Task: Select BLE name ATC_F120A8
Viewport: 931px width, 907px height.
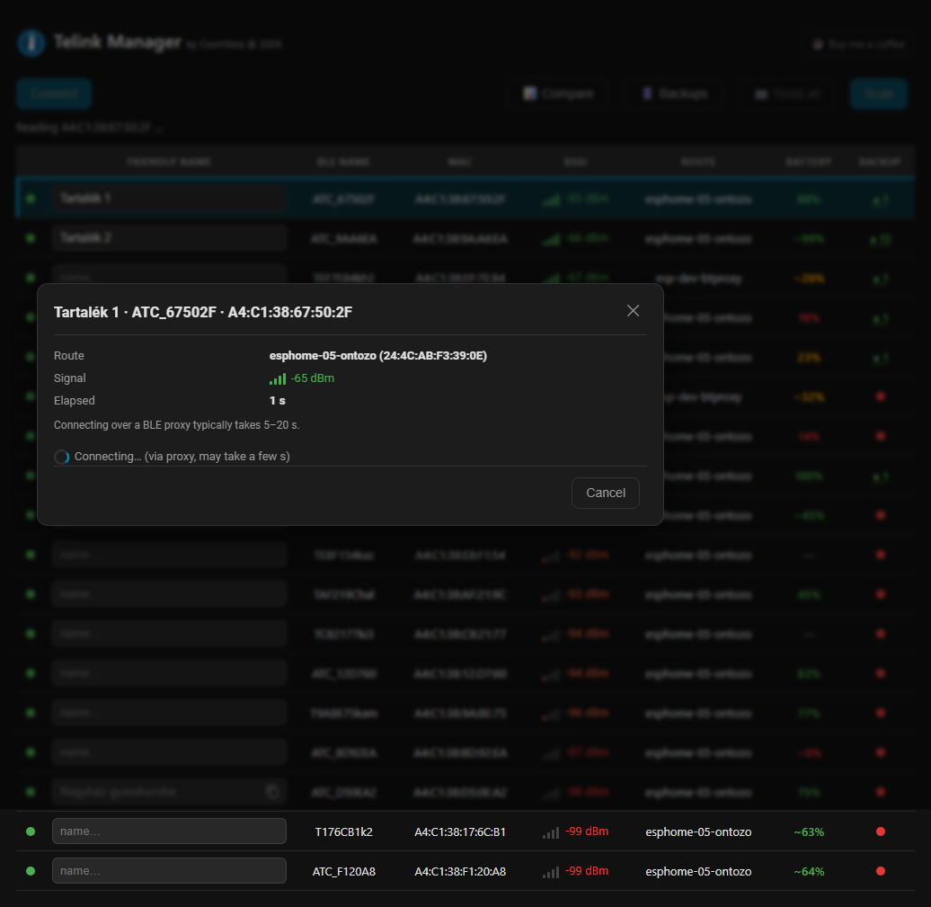Action: click(x=344, y=871)
